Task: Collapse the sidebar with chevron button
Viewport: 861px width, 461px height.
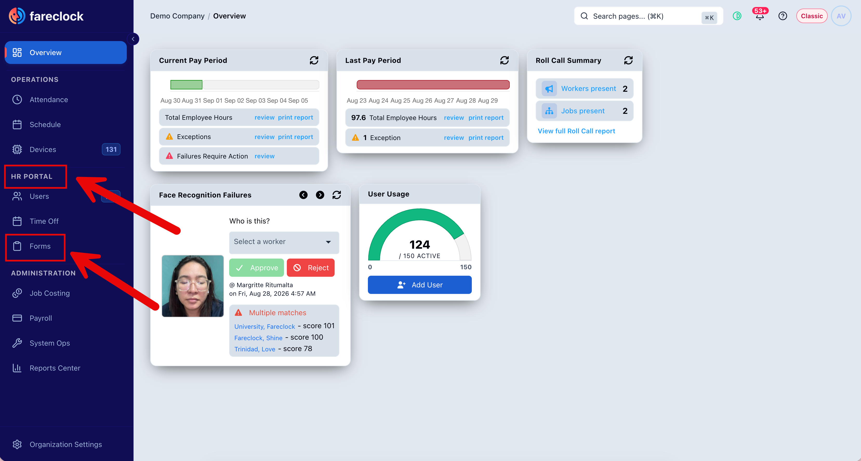Action: pyautogui.click(x=133, y=39)
